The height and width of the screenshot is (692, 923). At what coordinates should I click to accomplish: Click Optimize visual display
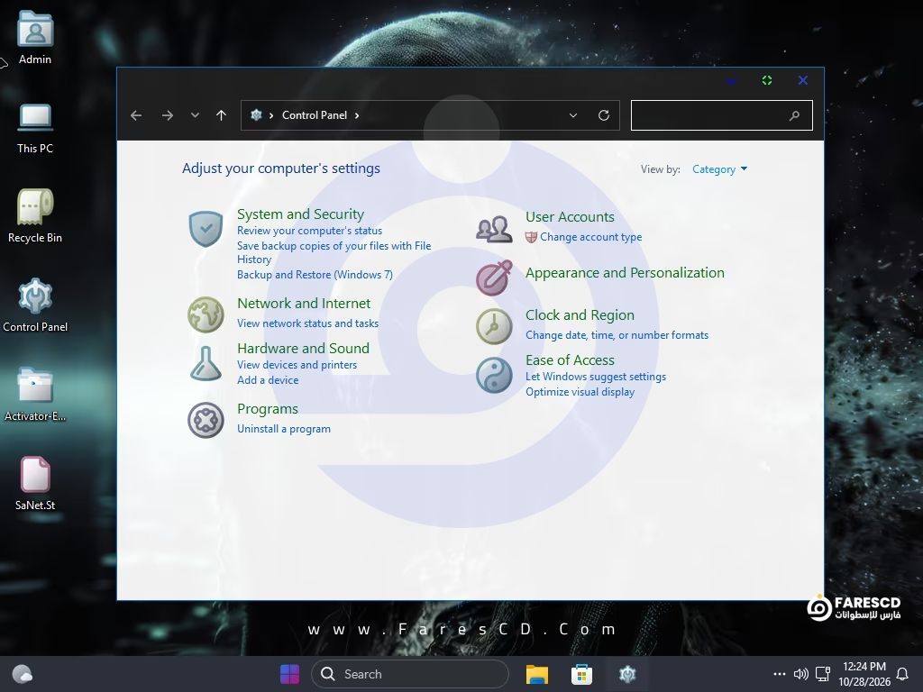(580, 392)
